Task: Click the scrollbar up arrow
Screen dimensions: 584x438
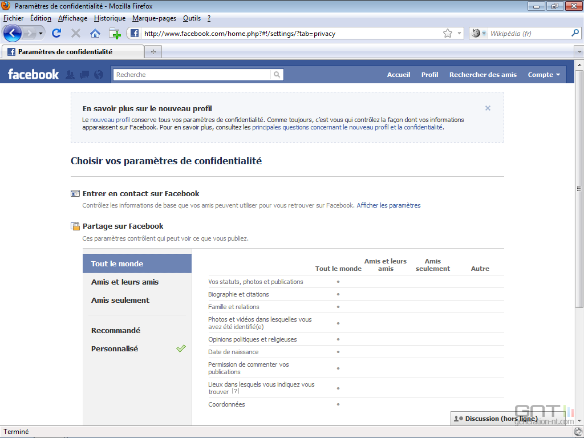Action: [x=579, y=64]
